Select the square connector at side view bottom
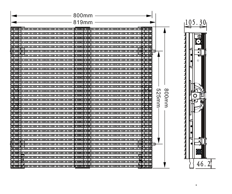The height and width of the screenshot is (194, 232). coord(199,152)
